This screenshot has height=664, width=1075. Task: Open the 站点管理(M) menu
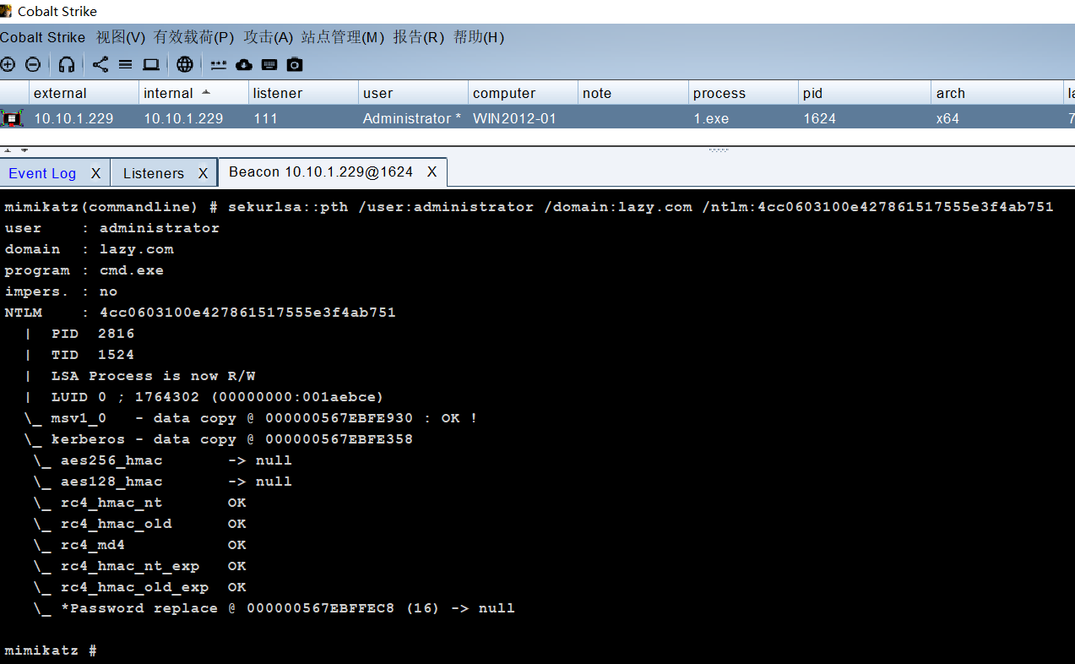coord(343,37)
